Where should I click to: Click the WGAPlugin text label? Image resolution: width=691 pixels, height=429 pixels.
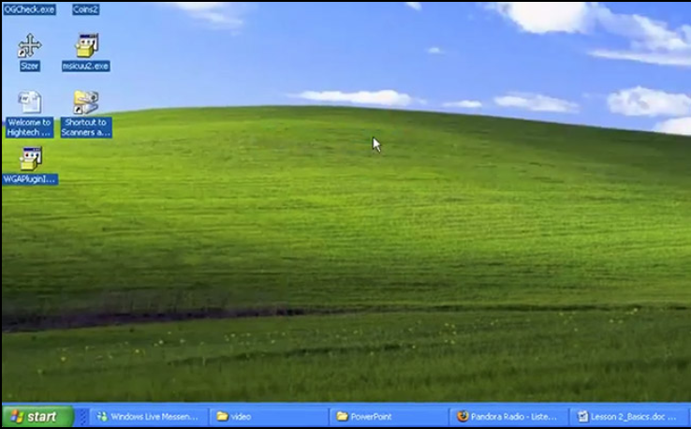[30, 178]
